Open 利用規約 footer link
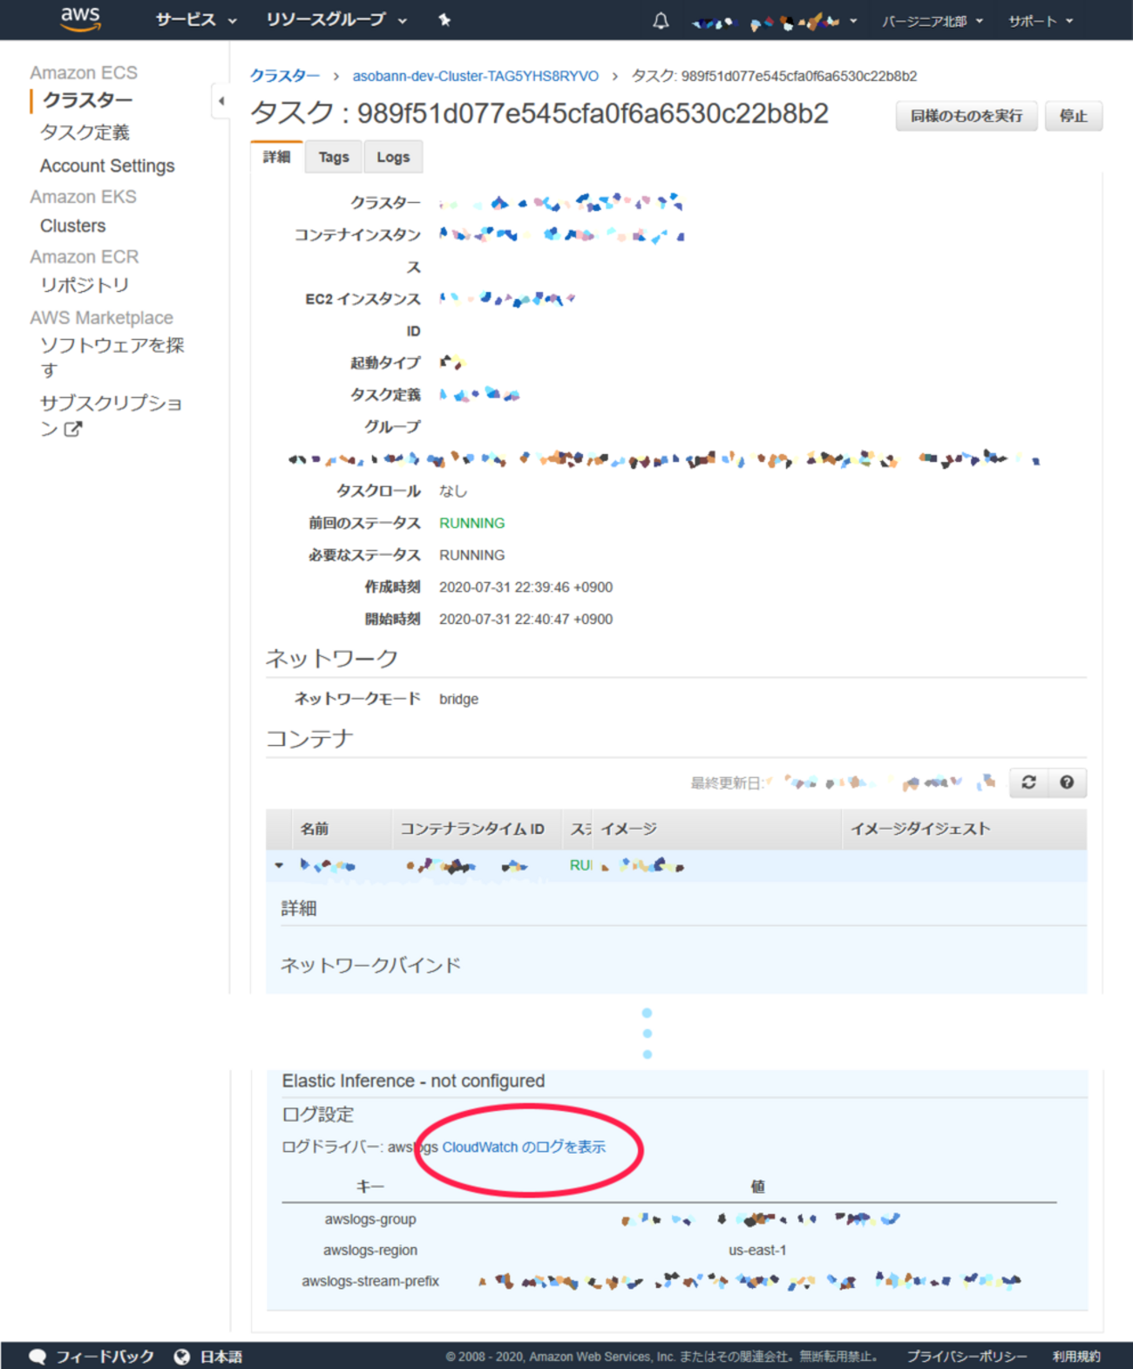Image resolution: width=1133 pixels, height=1369 pixels. coord(1076,1356)
